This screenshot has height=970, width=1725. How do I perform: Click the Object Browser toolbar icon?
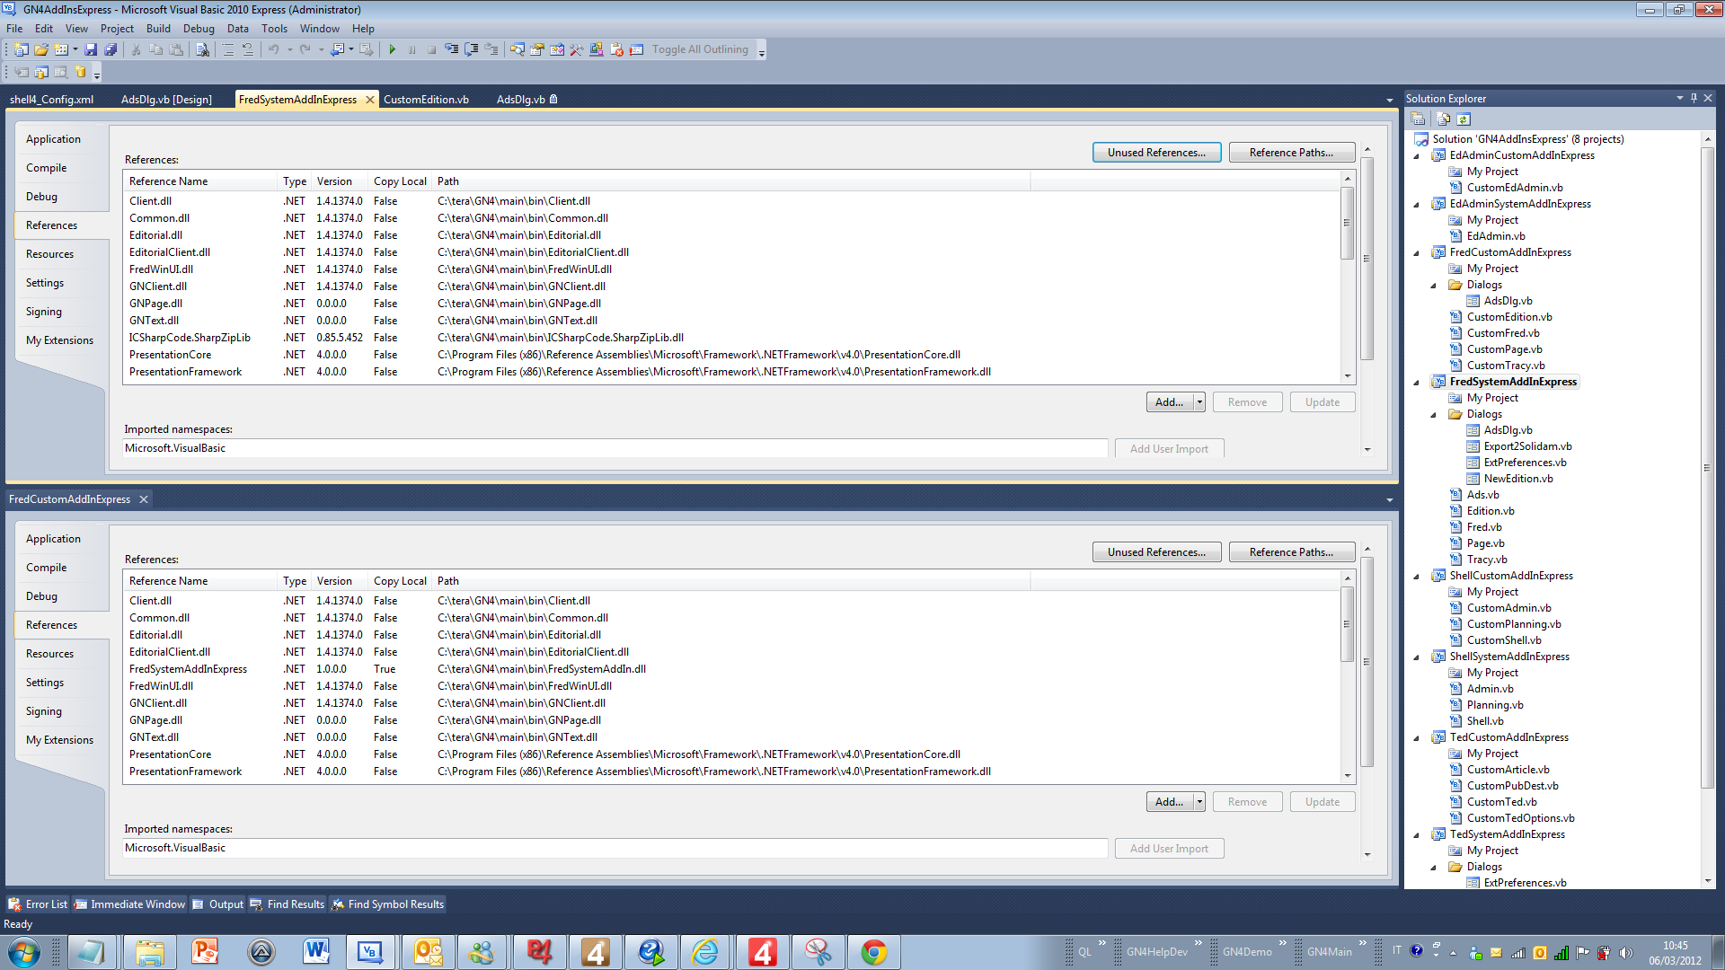[x=557, y=49]
